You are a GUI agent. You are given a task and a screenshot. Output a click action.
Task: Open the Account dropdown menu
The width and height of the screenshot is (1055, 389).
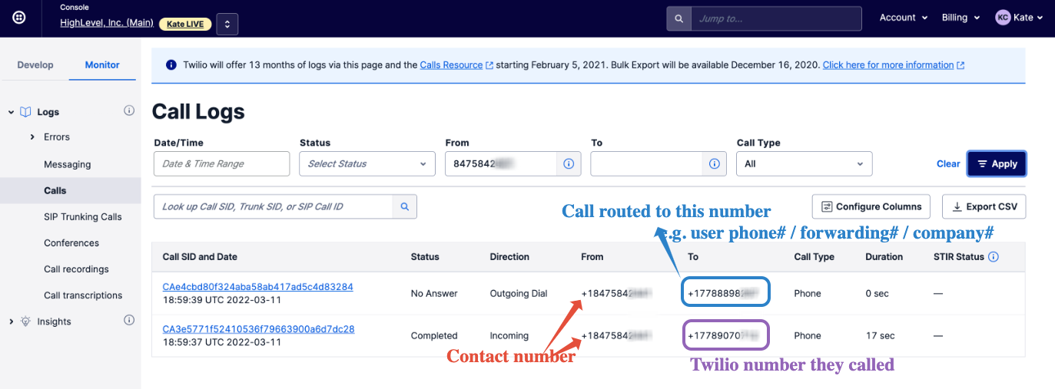904,18
